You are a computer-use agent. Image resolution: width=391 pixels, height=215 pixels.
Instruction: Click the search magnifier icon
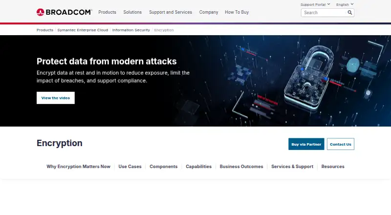coord(350,13)
